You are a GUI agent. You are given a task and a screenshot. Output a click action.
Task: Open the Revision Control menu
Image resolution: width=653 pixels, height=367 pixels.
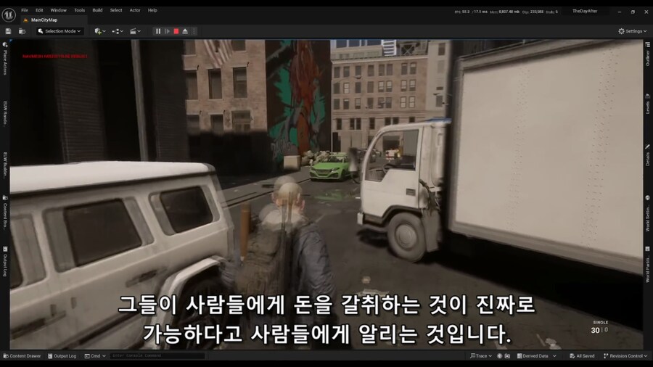pyautogui.click(x=625, y=356)
